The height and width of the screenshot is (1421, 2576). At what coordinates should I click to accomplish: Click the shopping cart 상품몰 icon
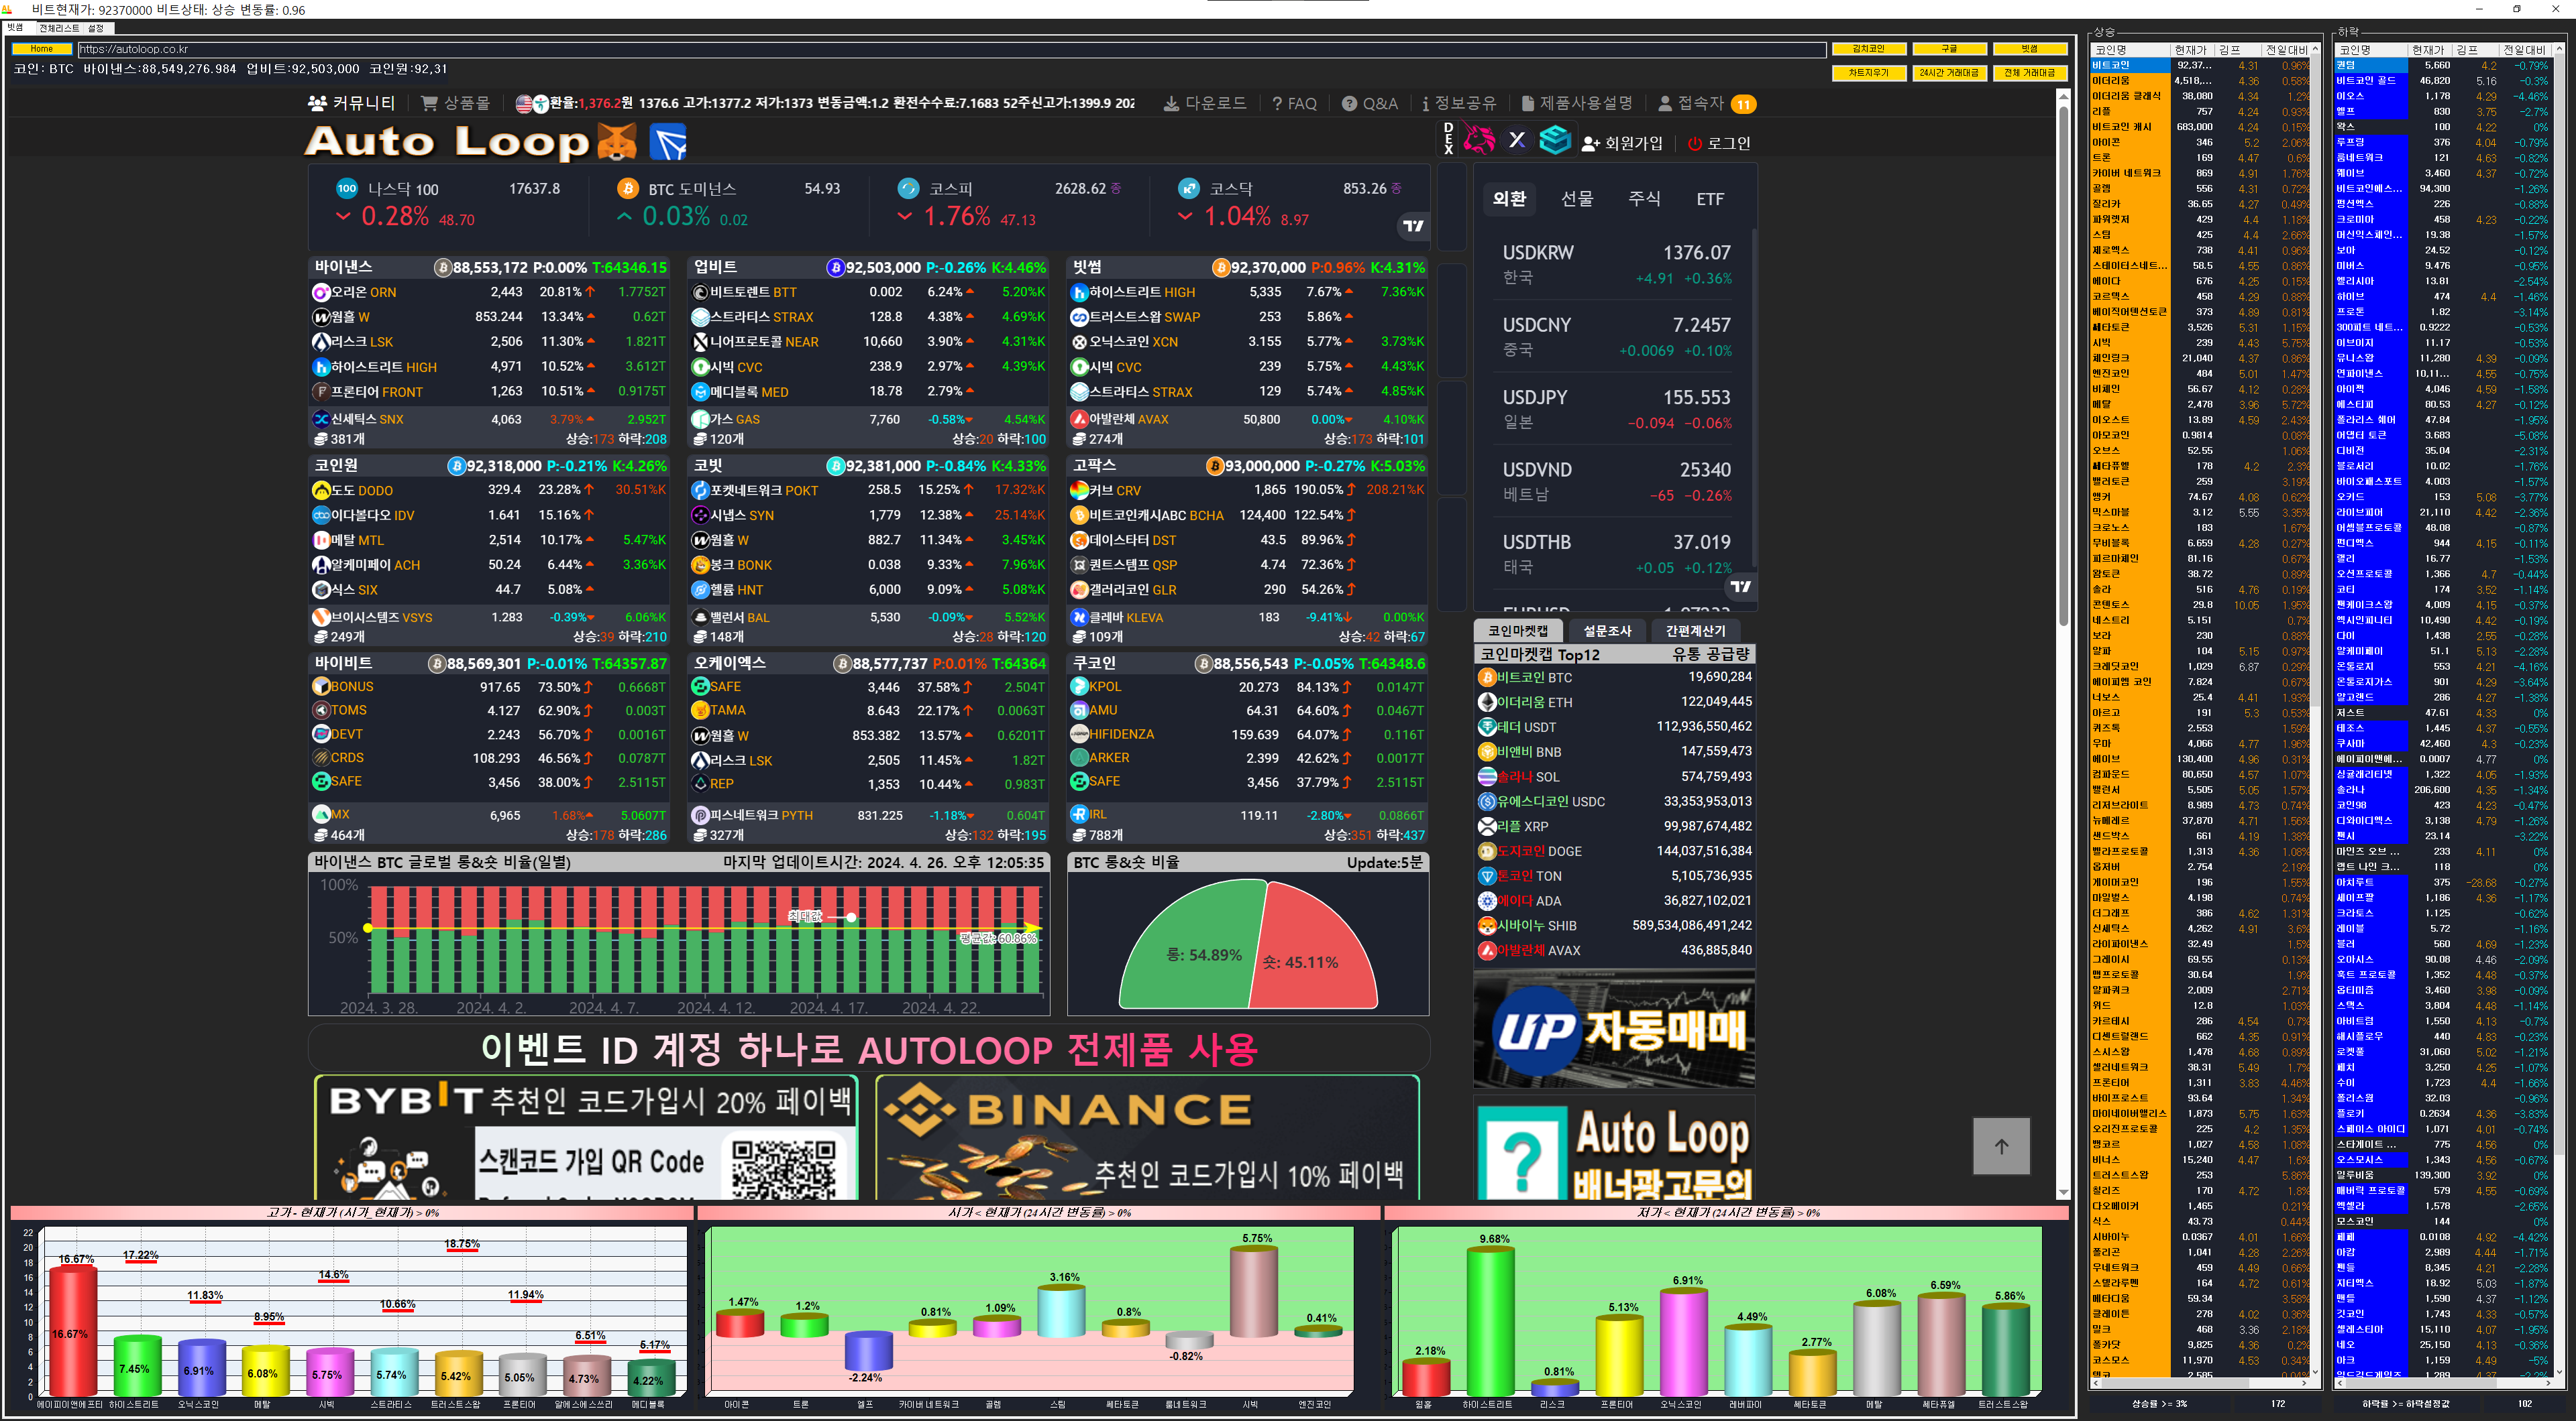click(x=429, y=103)
